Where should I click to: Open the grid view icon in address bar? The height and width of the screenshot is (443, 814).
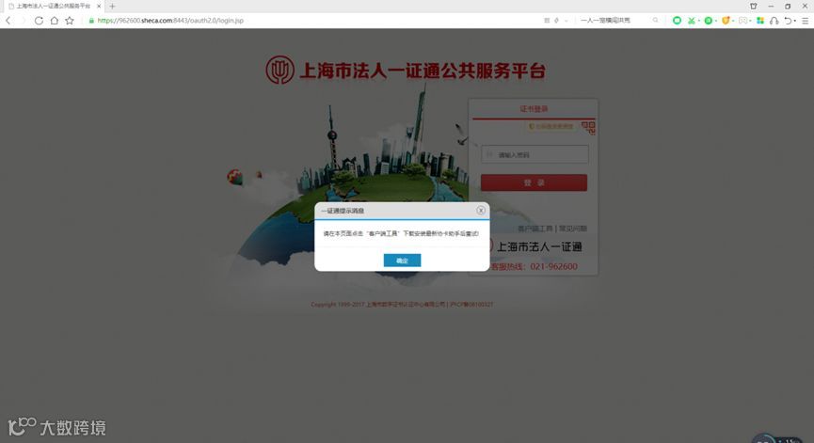[x=547, y=21]
